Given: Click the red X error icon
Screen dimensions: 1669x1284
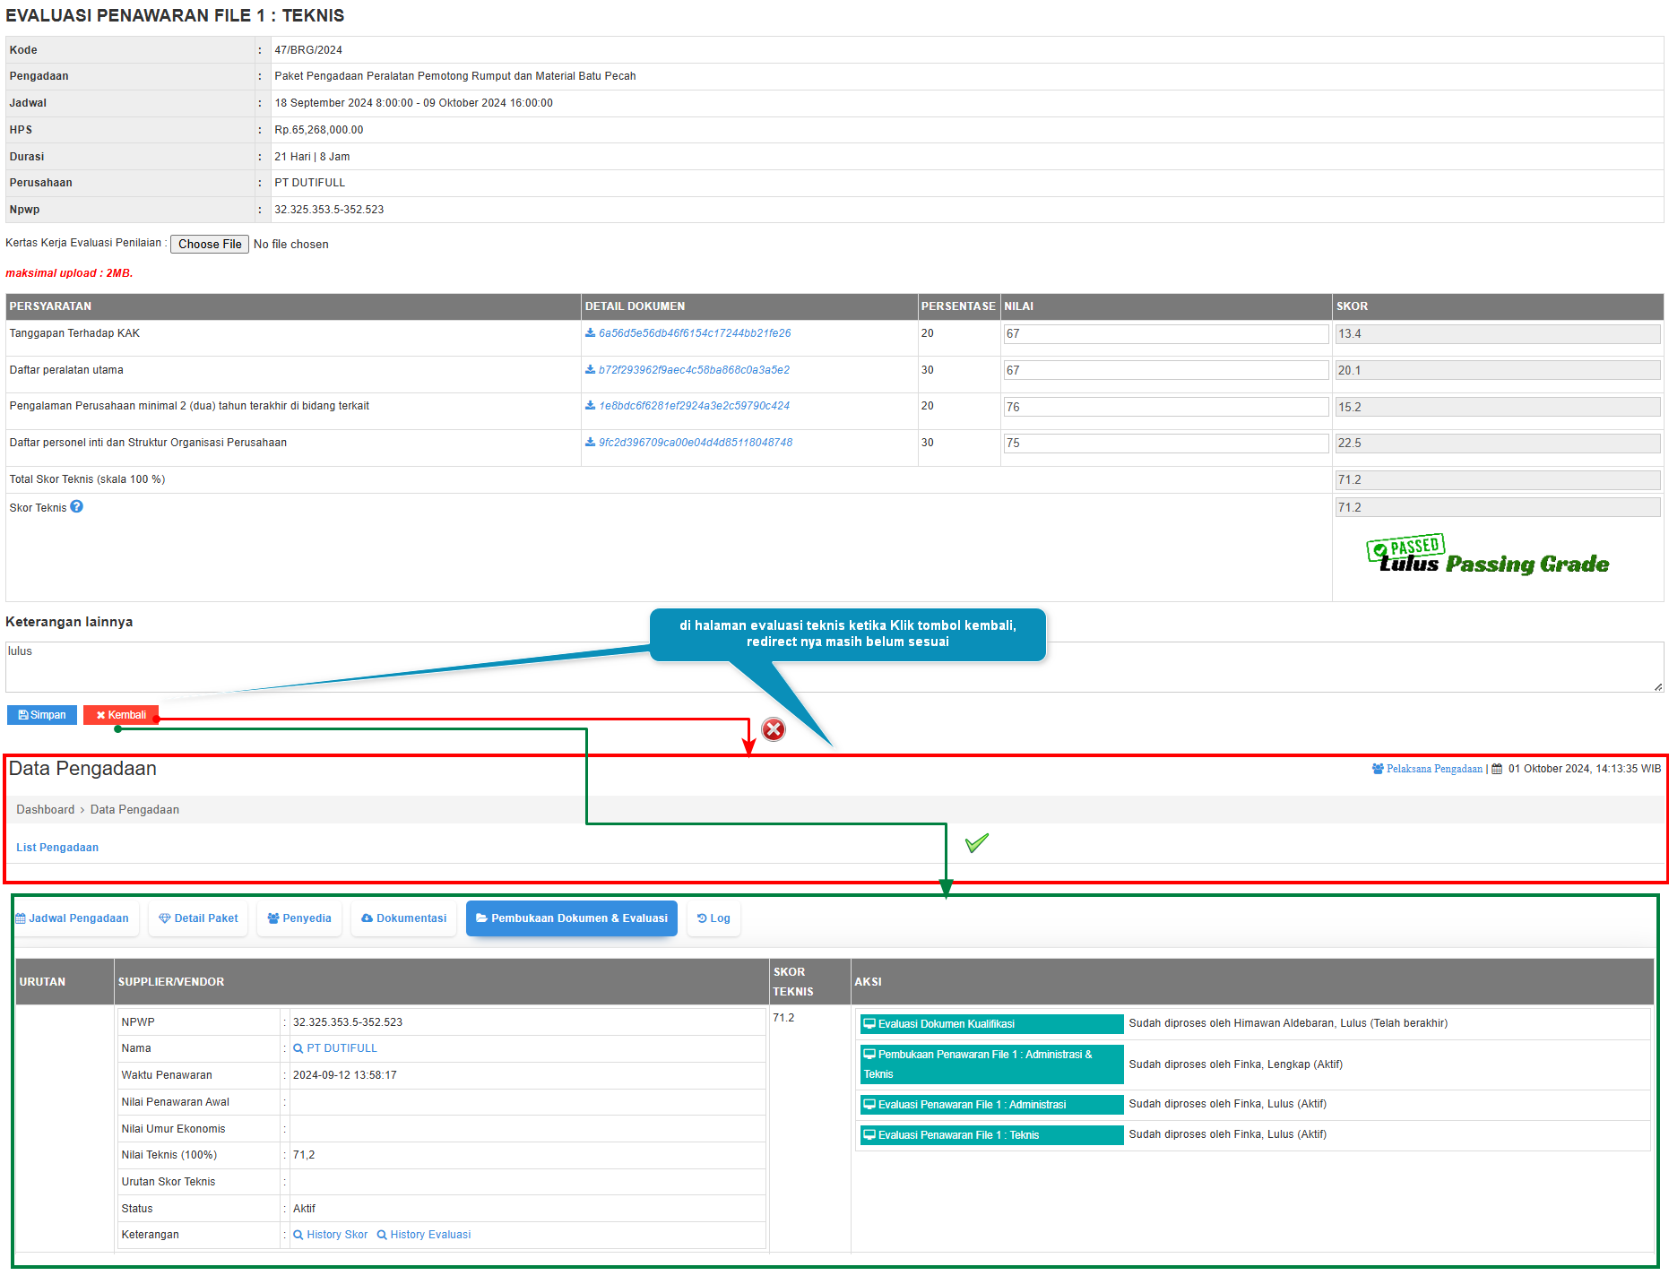Looking at the screenshot, I should [774, 729].
